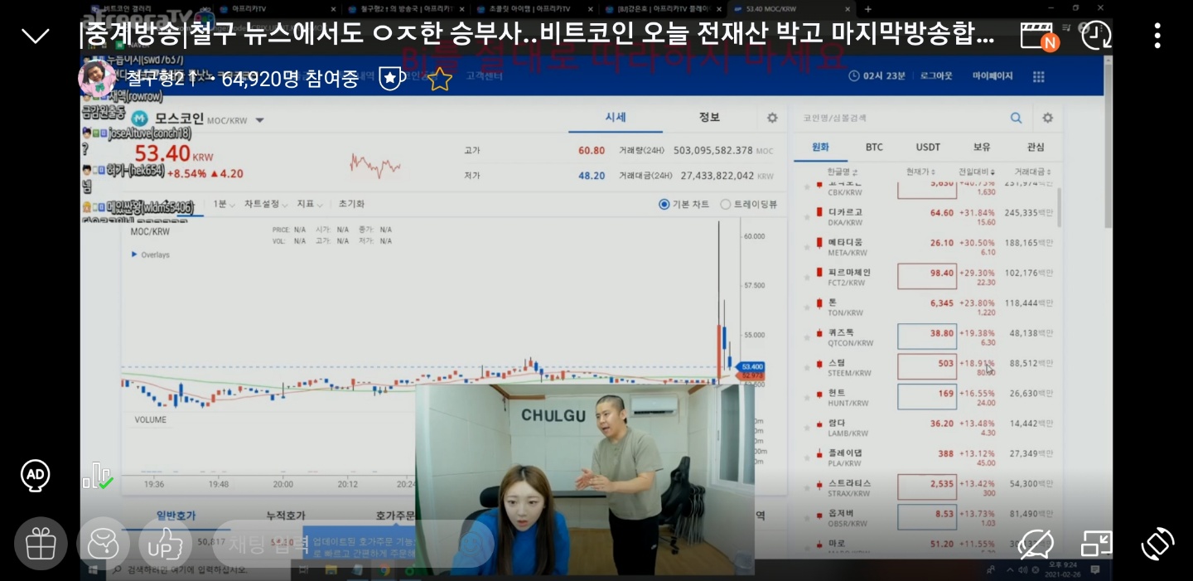Image resolution: width=1193 pixels, height=581 pixels.
Task: Open the 마이페이지 link
Action: pos(993,76)
